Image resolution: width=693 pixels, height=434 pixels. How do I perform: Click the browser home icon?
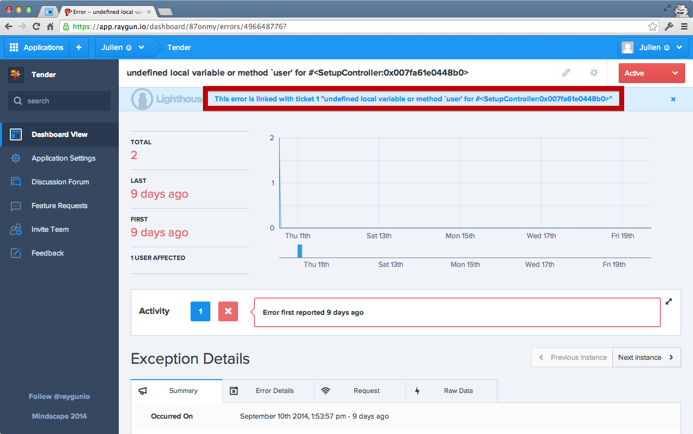[x=50, y=27]
